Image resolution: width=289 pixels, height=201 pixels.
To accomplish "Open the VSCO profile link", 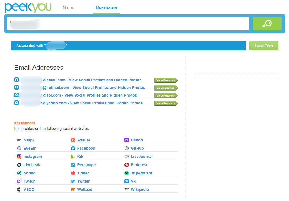I will [x=29, y=189].
